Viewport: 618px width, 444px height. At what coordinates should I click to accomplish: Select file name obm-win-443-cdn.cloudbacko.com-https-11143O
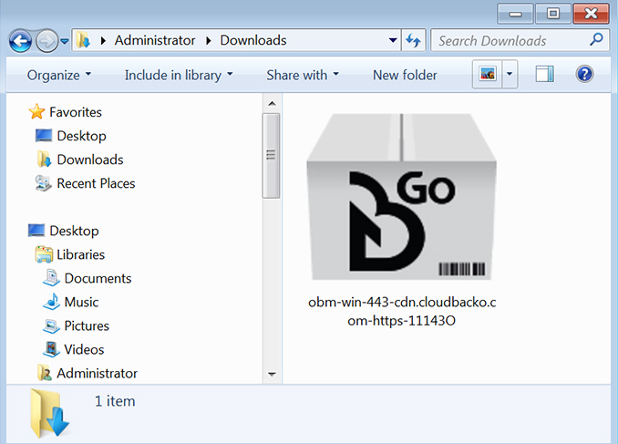point(402,311)
